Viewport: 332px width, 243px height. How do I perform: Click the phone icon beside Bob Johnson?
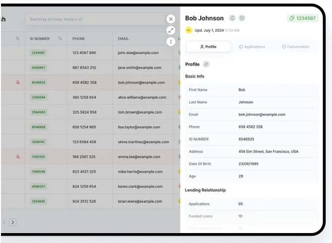click(x=232, y=18)
